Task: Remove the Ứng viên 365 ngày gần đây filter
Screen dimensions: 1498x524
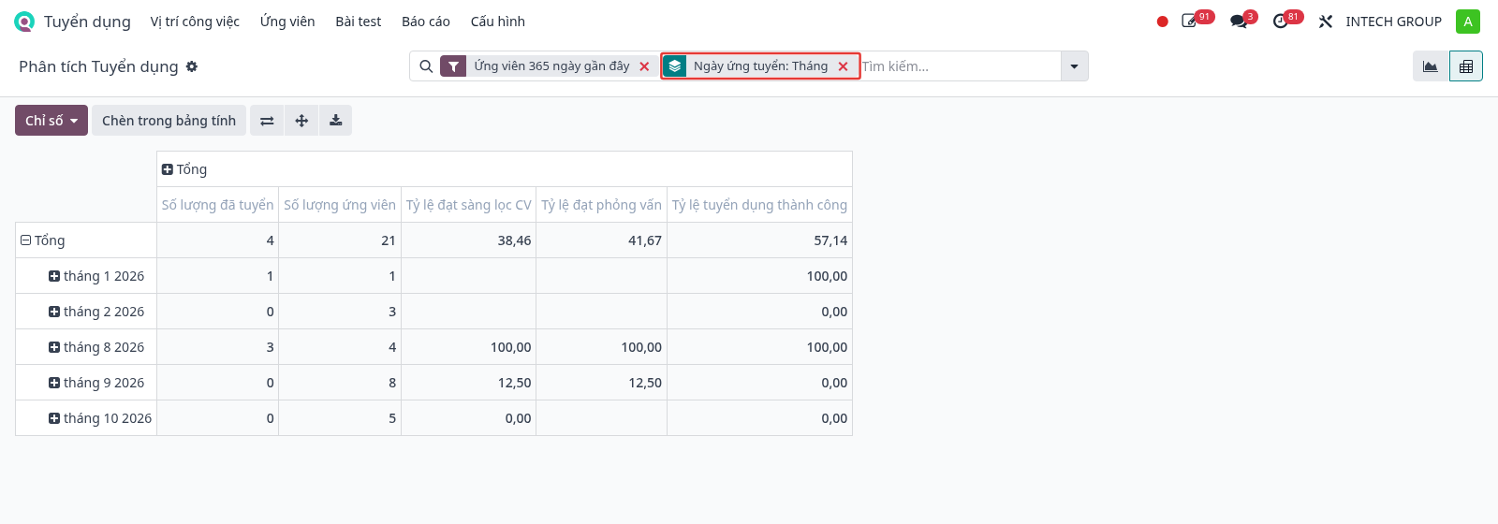Action: [644, 66]
